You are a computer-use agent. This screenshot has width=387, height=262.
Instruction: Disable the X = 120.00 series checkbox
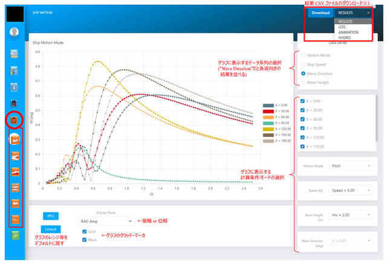pyautogui.click(x=302, y=137)
